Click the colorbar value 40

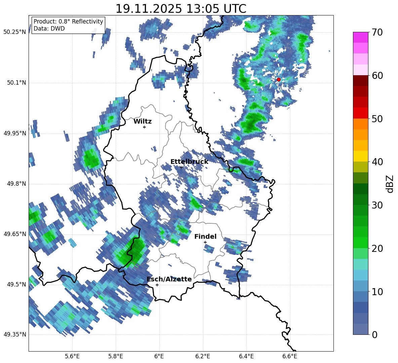377,162
